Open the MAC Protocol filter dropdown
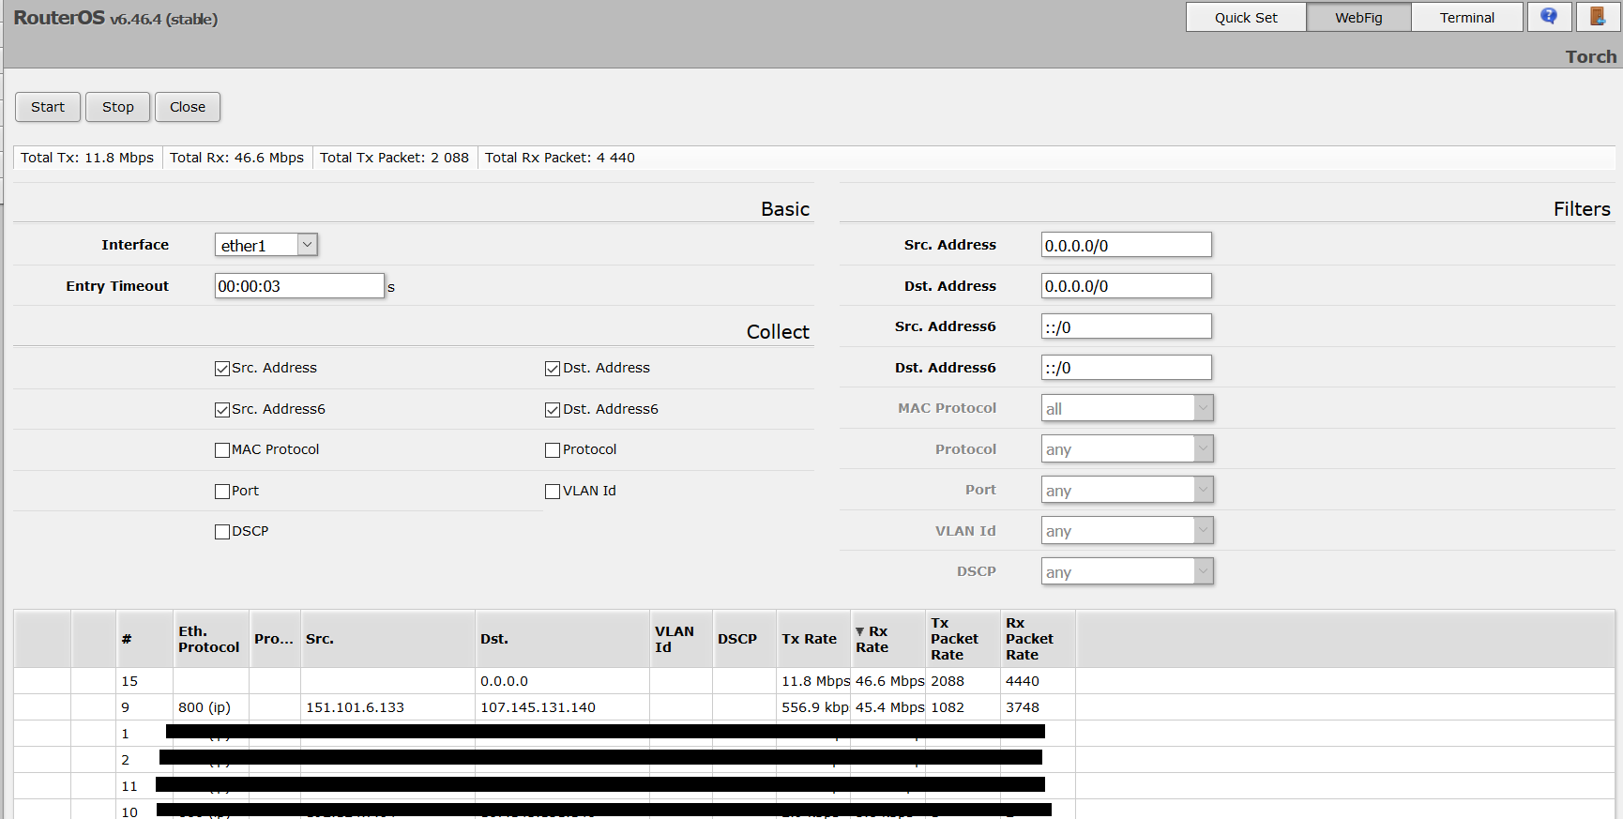The image size is (1623, 819). point(1128,408)
